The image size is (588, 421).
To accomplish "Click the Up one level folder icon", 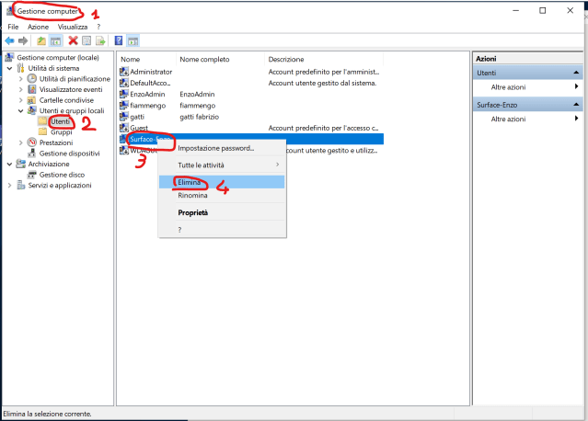I will pyautogui.click(x=42, y=41).
